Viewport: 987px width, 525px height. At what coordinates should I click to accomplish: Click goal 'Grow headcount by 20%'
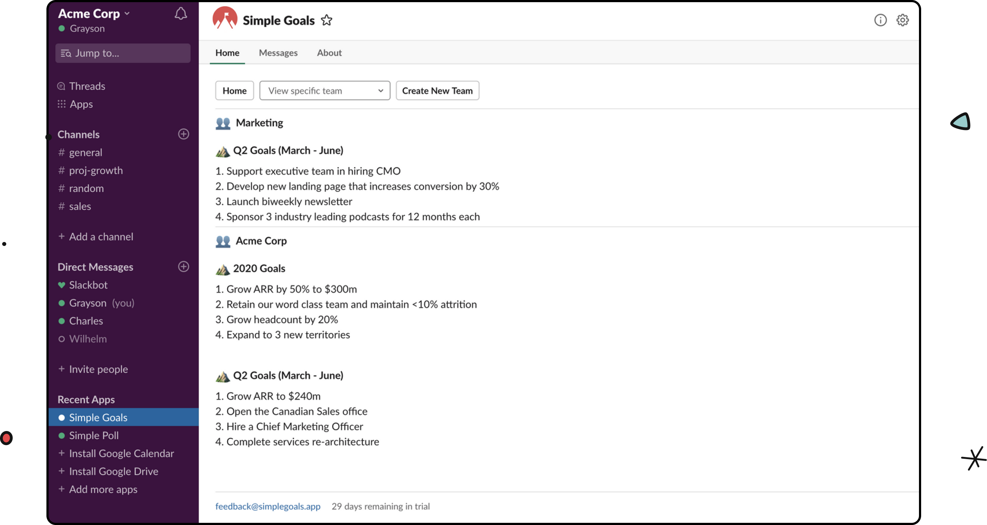tap(277, 320)
